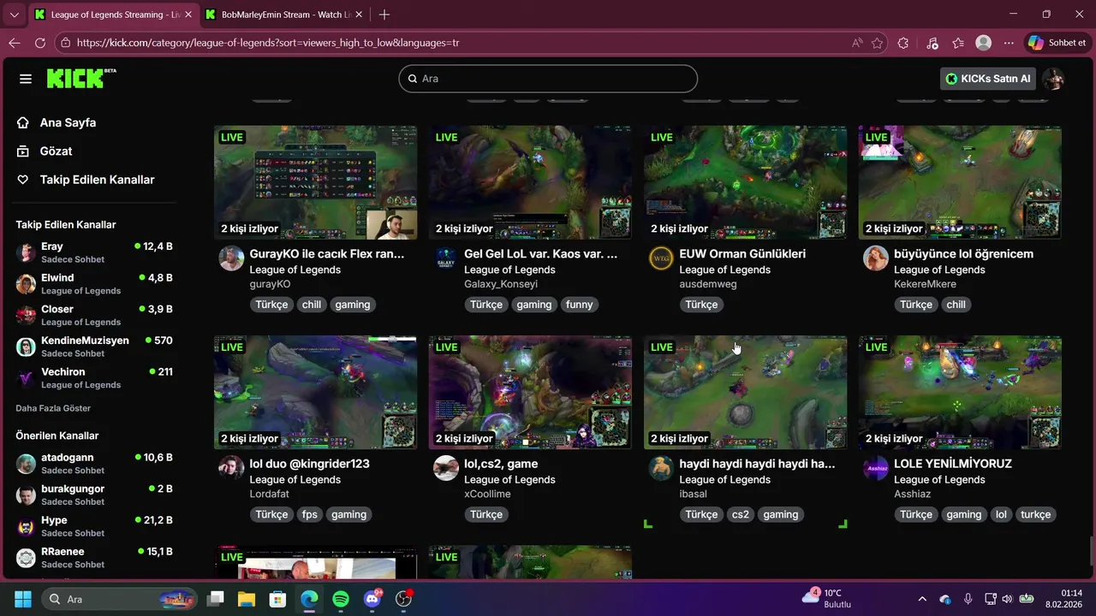Viewport: 1096px width, 616px height.
Task: Open büyüyünce lol öğrenicem stream title
Action: 963,254
